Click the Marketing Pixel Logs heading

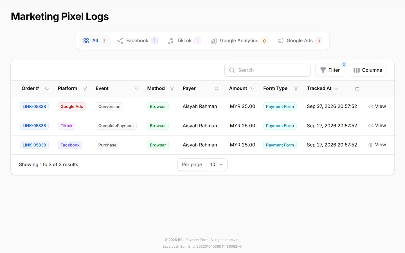(60, 17)
